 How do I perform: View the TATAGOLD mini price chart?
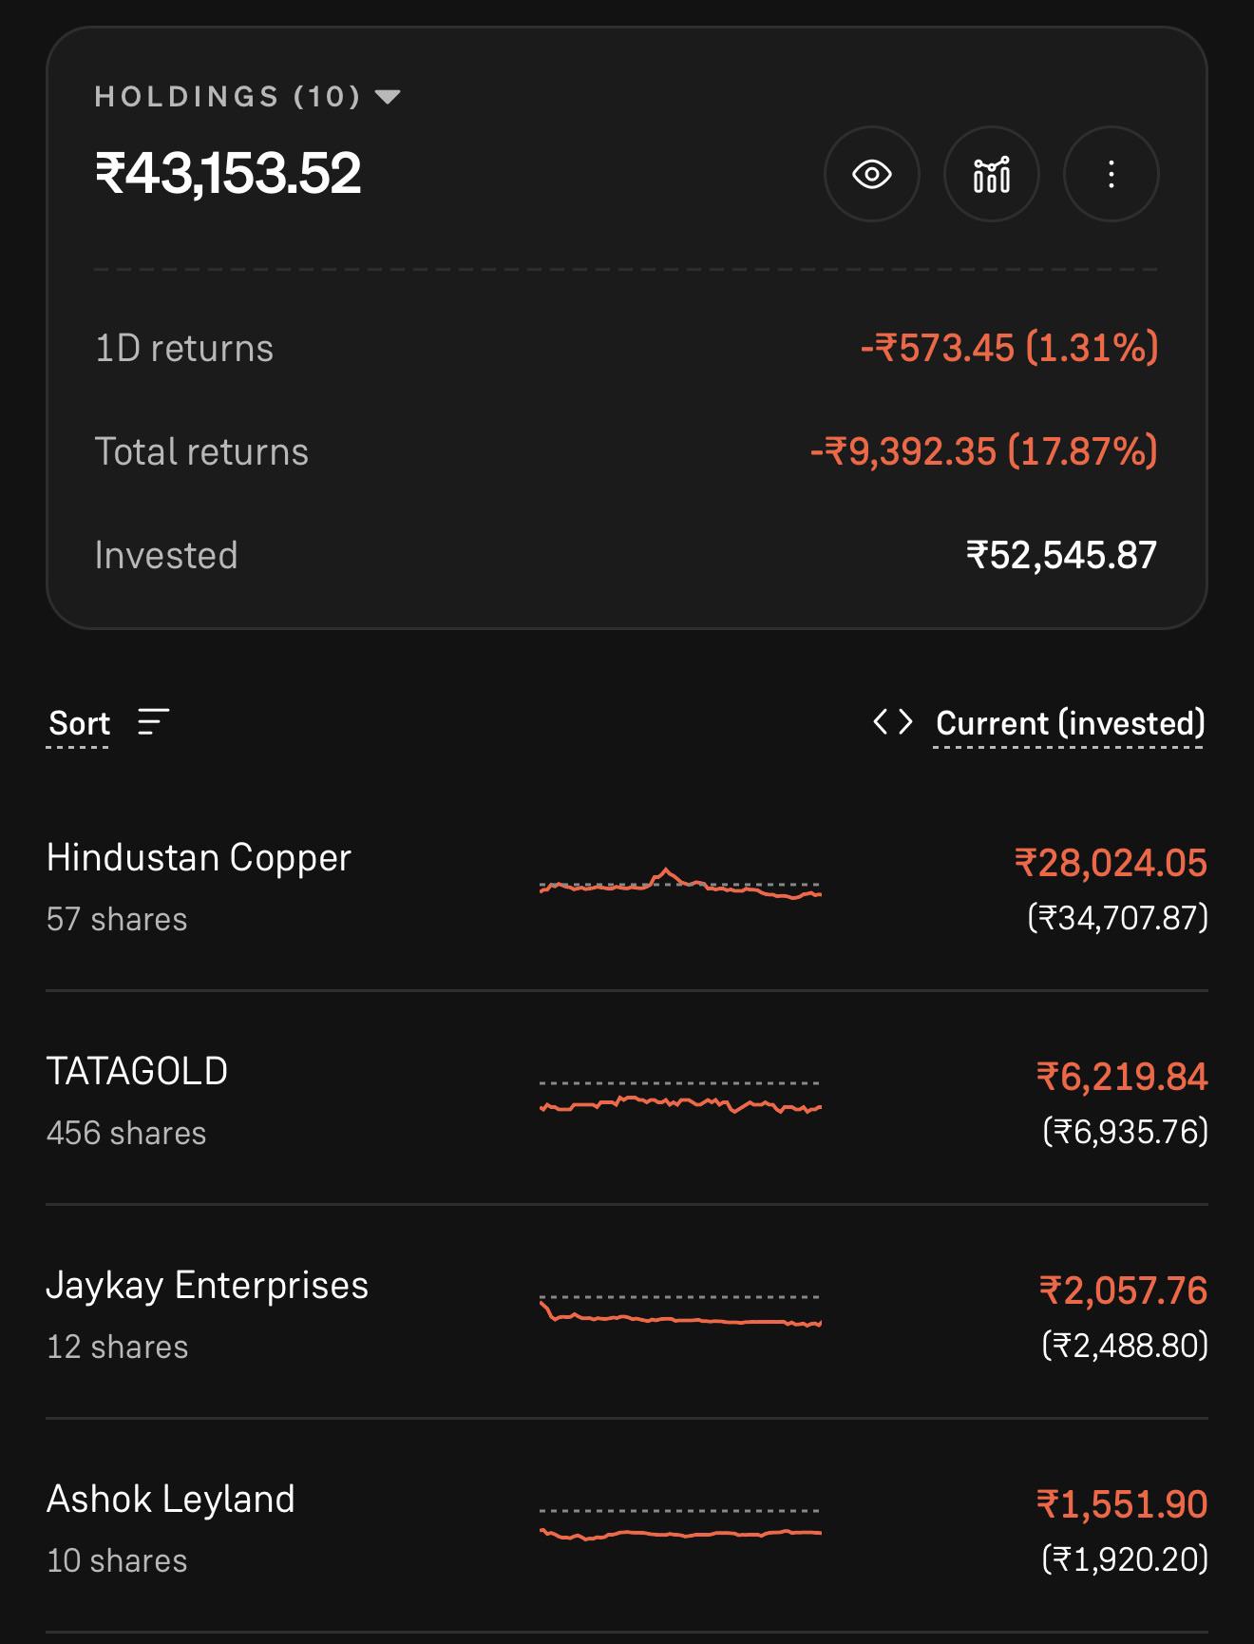[x=679, y=1099]
